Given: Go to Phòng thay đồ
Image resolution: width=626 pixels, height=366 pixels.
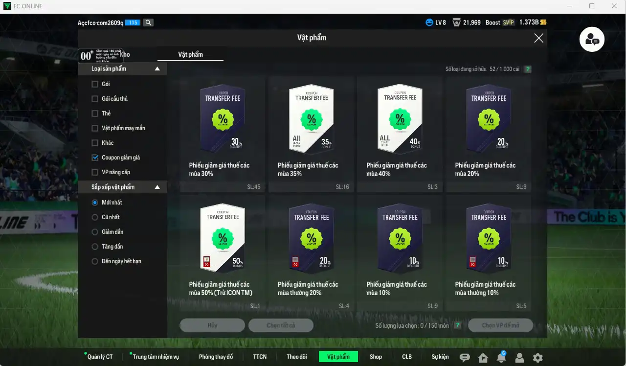Looking at the screenshot, I should pyautogui.click(x=216, y=357).
